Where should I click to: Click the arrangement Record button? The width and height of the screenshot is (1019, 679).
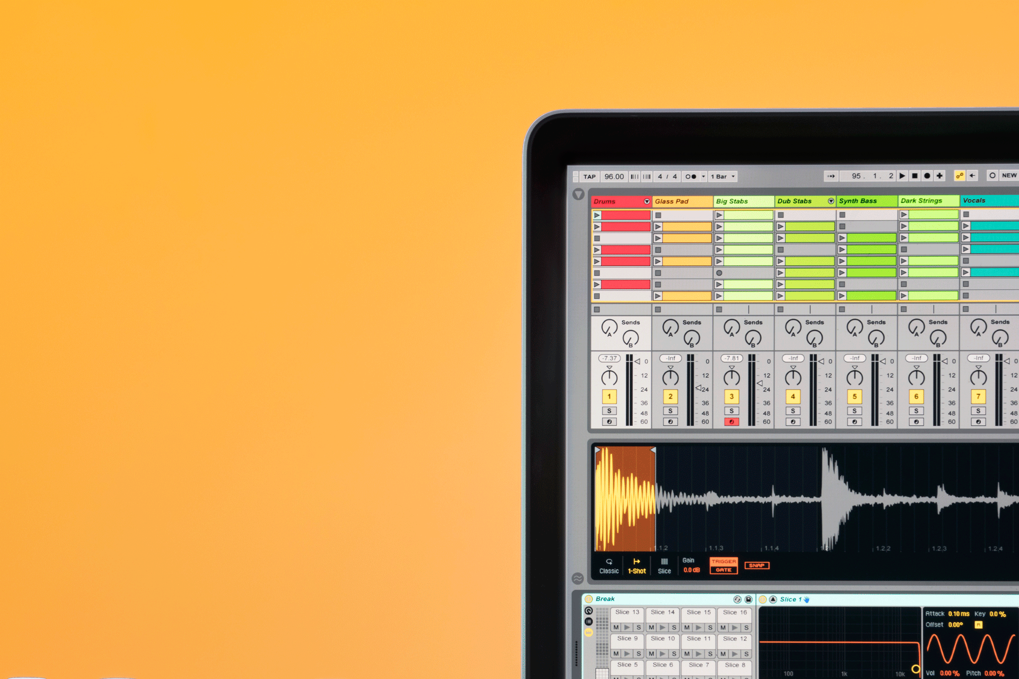tap(927, 176)
